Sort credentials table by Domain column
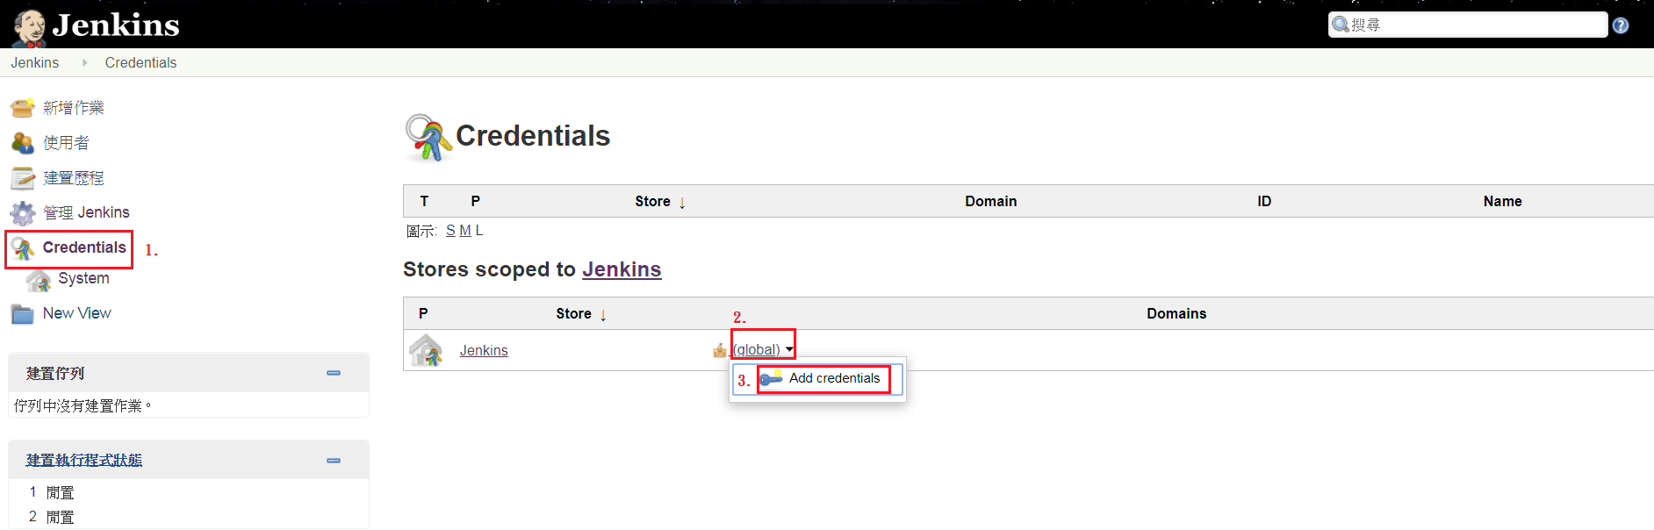The height and width of the screenshot is (530, 1654). [990, 201]
